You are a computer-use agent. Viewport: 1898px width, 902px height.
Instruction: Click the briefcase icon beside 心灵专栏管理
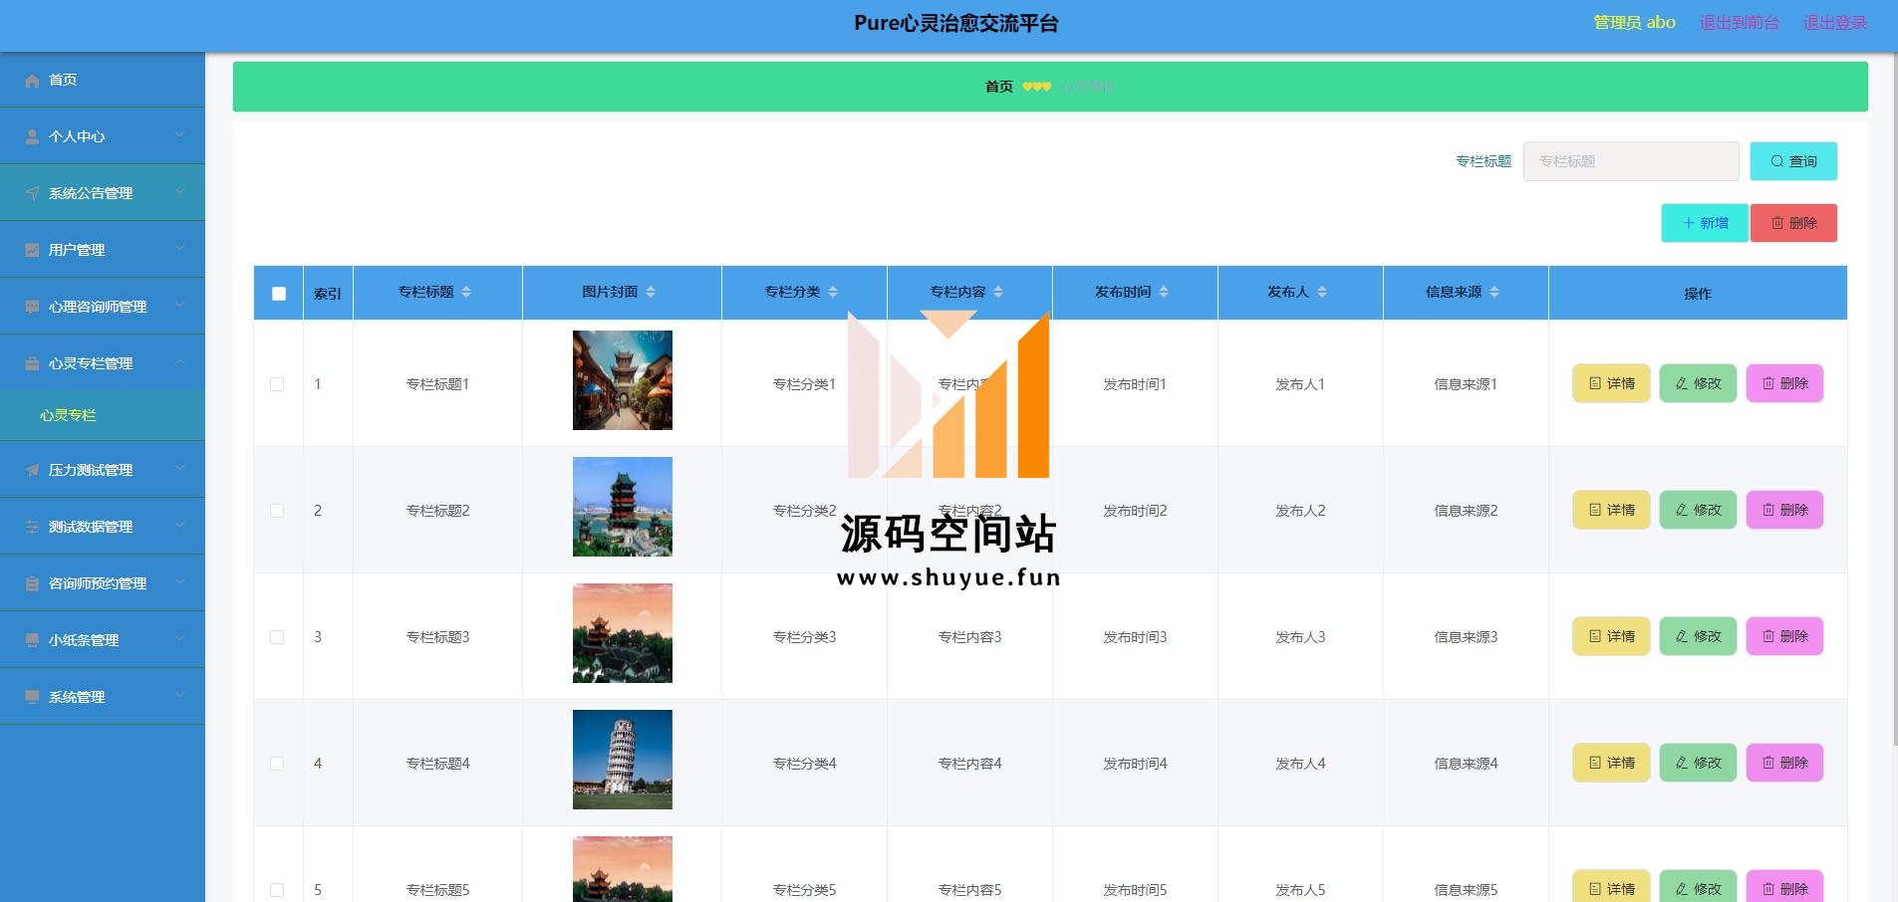(33, 363)
